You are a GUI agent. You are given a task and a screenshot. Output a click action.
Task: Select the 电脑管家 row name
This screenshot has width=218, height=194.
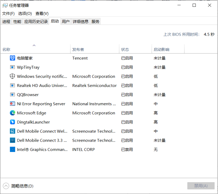click(x=25, y=58)
